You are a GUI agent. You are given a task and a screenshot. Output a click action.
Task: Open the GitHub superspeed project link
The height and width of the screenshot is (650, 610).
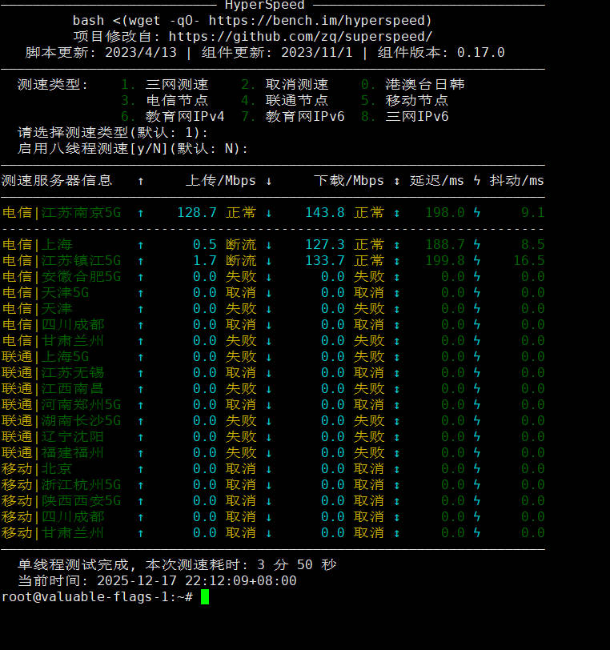301,37
